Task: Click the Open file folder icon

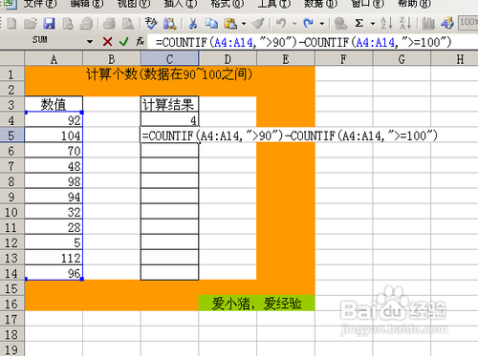Action: [x=31, y=24]
